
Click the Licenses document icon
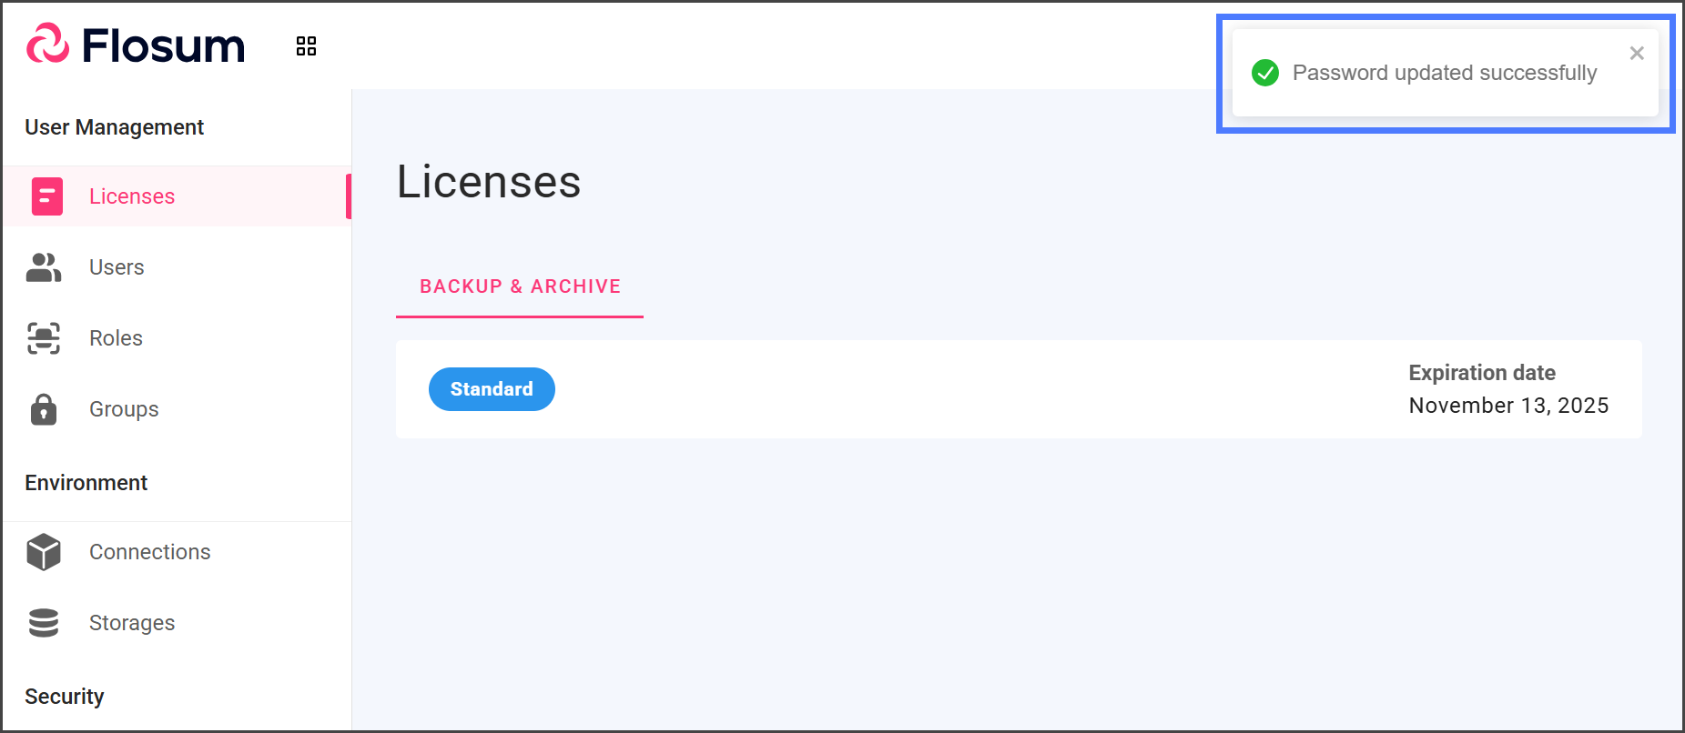47,196
